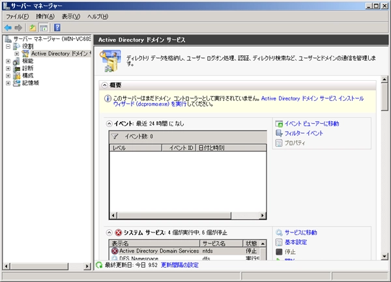
Task: Select the 役割 tree item label
Action: (27, 46)
